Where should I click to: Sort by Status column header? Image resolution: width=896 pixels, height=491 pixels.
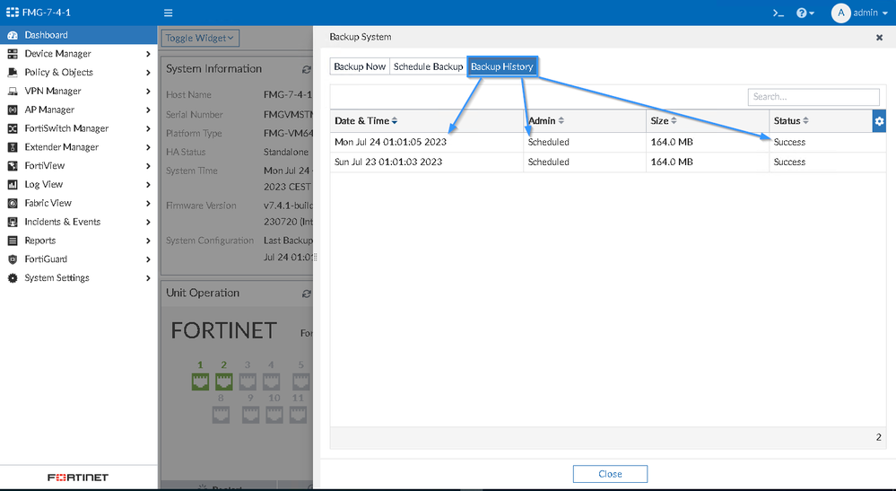791,120
